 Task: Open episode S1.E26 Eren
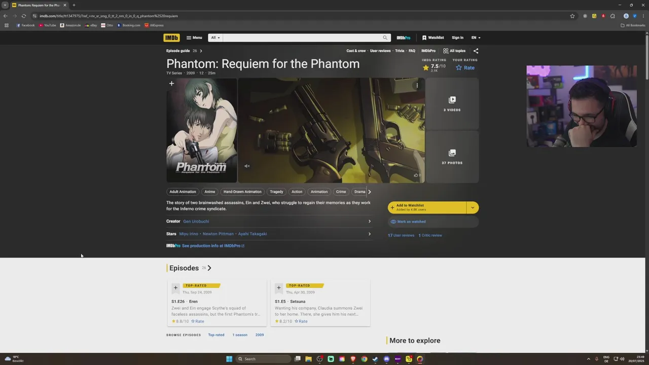pos(185,302)
